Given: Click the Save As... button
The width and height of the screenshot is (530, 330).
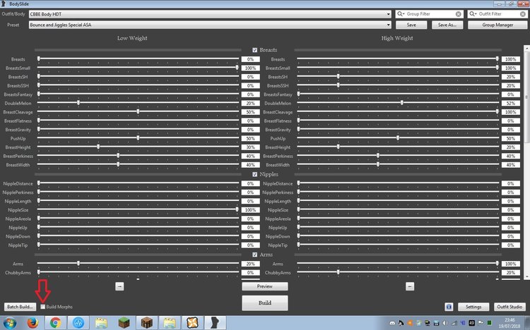Looking at the screenshot, I should point(447,25).
